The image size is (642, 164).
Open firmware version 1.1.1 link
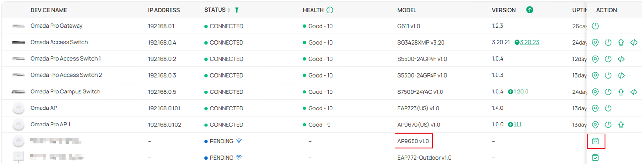click(517, 125)
